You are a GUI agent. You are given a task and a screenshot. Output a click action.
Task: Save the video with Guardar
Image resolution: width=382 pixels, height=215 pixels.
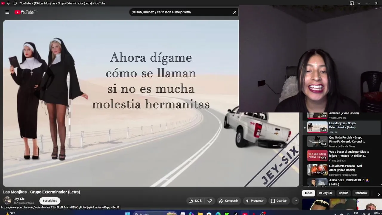(279, 201)
